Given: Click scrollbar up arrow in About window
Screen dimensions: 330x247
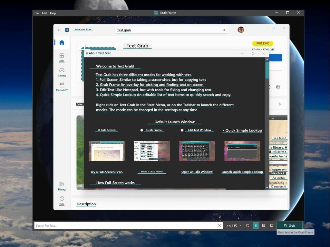Looking at the screenshot, I should (x=267, y=59).
